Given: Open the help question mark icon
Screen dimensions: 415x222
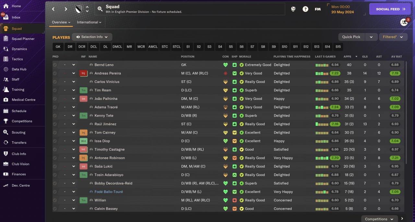Looking at the screenshot, I should point(305,9).
